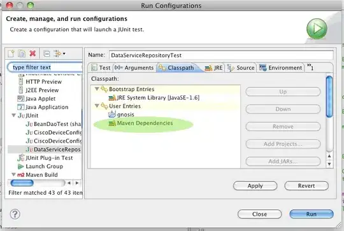This screenshot has width=344, height=231.
Task: Click the duplicate configuration icon
Action: click(x=22, y=53)
